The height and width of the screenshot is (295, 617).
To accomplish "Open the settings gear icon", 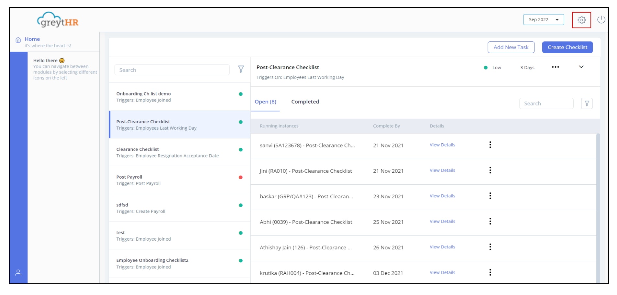I will (x=581, y=20).
